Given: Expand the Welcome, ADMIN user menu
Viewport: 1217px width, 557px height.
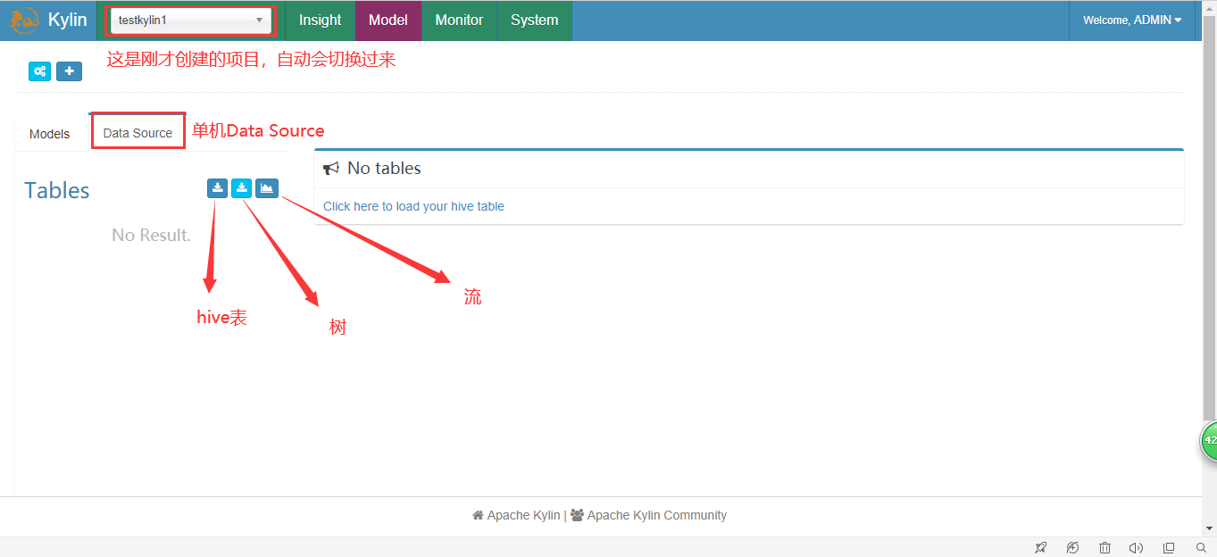Looking at the screenshot, I should [x=1132, y=20].
